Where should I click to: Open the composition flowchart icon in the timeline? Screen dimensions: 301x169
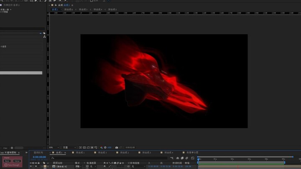[172, 158]
